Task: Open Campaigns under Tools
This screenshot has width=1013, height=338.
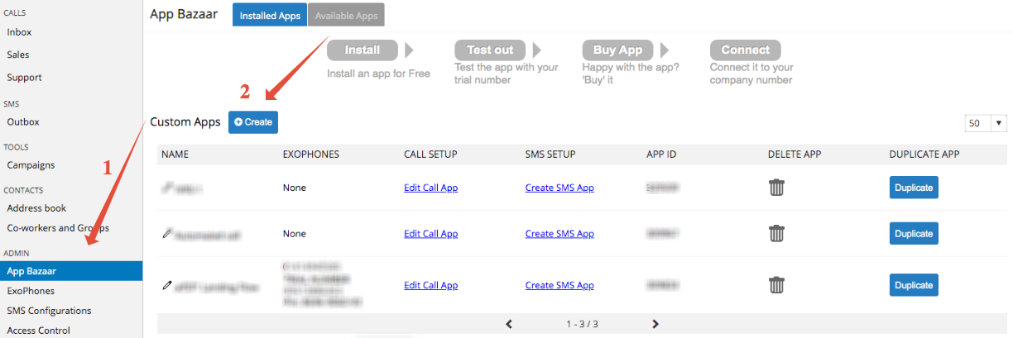Action: point(31,164)
